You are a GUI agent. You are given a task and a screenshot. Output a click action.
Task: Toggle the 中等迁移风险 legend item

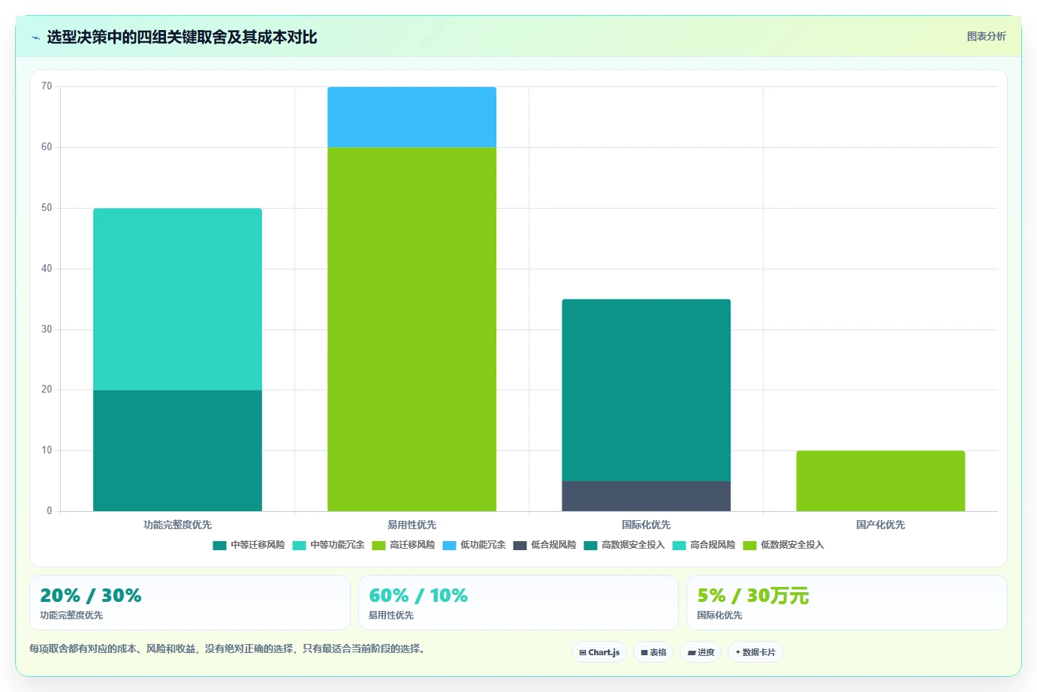point(249,545)
